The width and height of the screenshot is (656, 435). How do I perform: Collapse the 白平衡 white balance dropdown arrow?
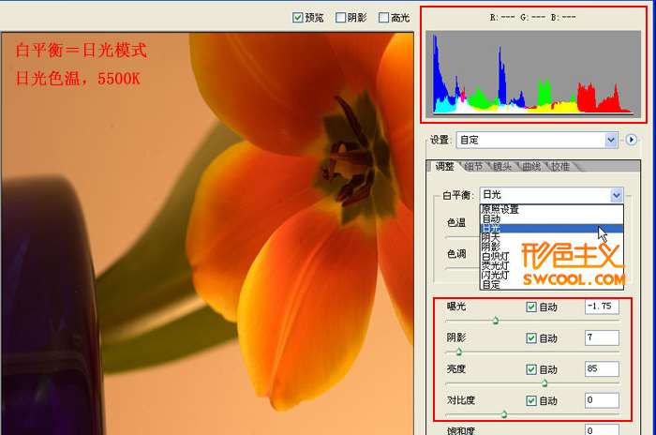(x=616, y=195)
